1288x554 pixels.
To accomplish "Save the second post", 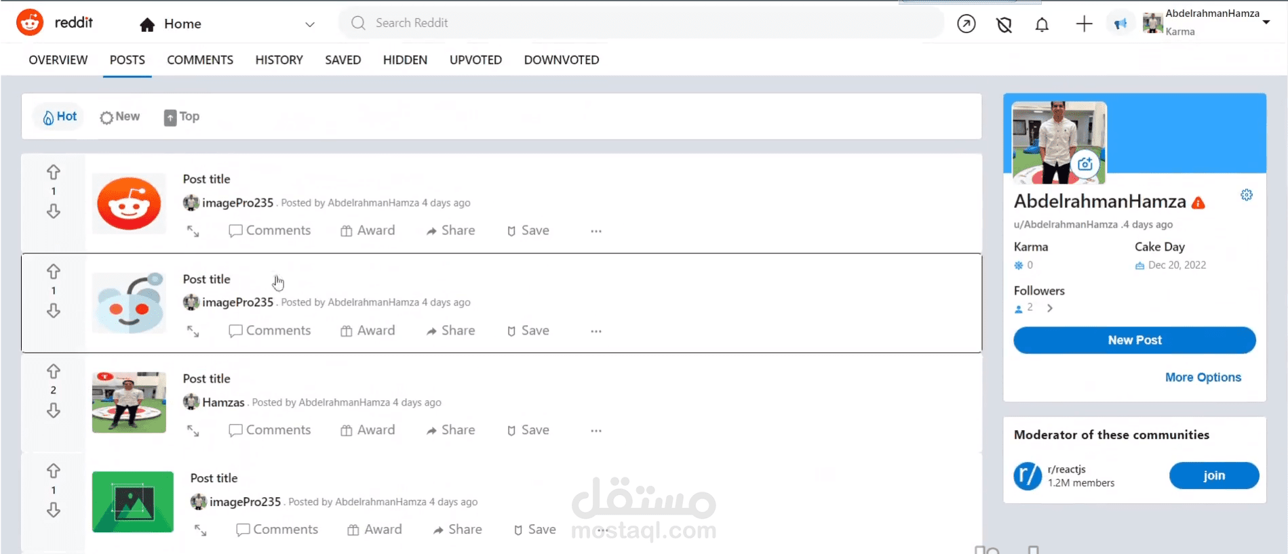I will coord(528,331).
